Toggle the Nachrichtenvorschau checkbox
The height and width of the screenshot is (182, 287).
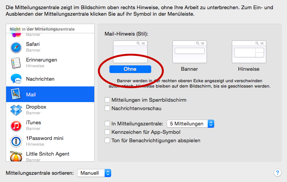click(x=107, y=109)
